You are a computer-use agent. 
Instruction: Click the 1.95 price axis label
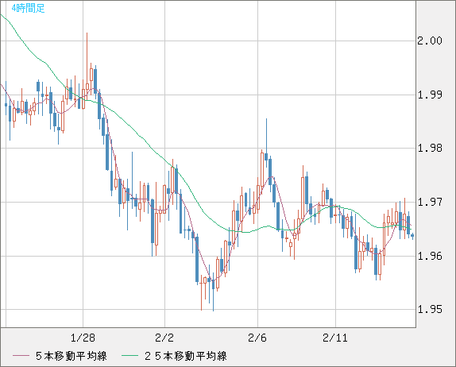coord(430,310)
